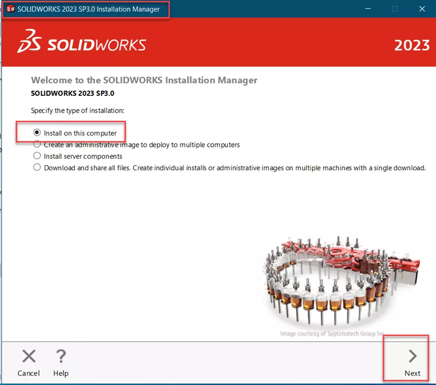Cancel the installation
The height and width of the screenshot is (385, 436).
(x=28, y=363)
